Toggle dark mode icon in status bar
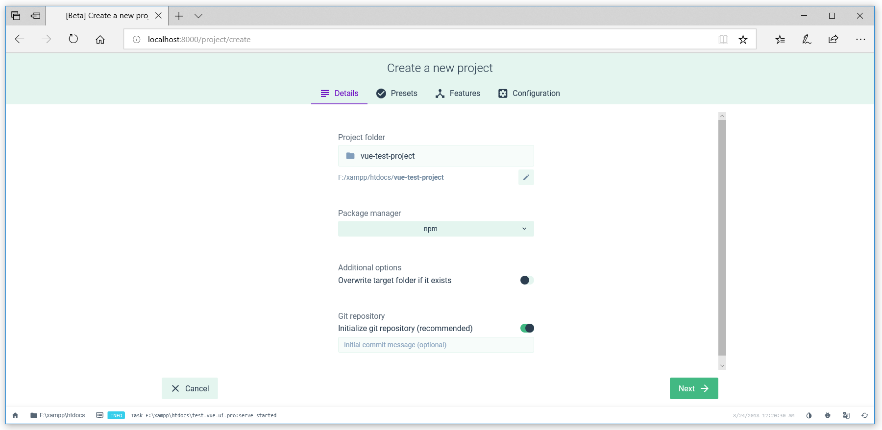Screen dimensions: 882x430 (x=809, y=415)
